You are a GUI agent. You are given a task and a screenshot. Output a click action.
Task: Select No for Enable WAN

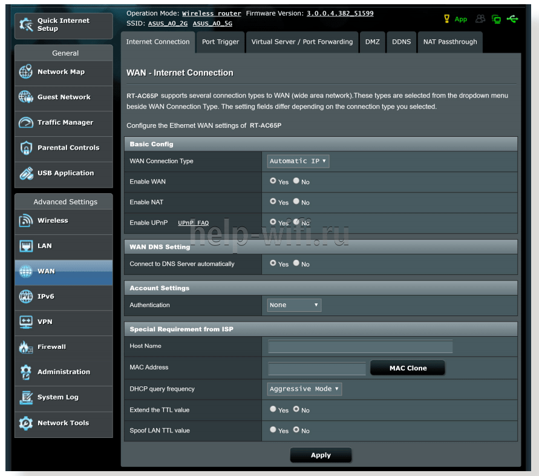[x=296, y=181]
